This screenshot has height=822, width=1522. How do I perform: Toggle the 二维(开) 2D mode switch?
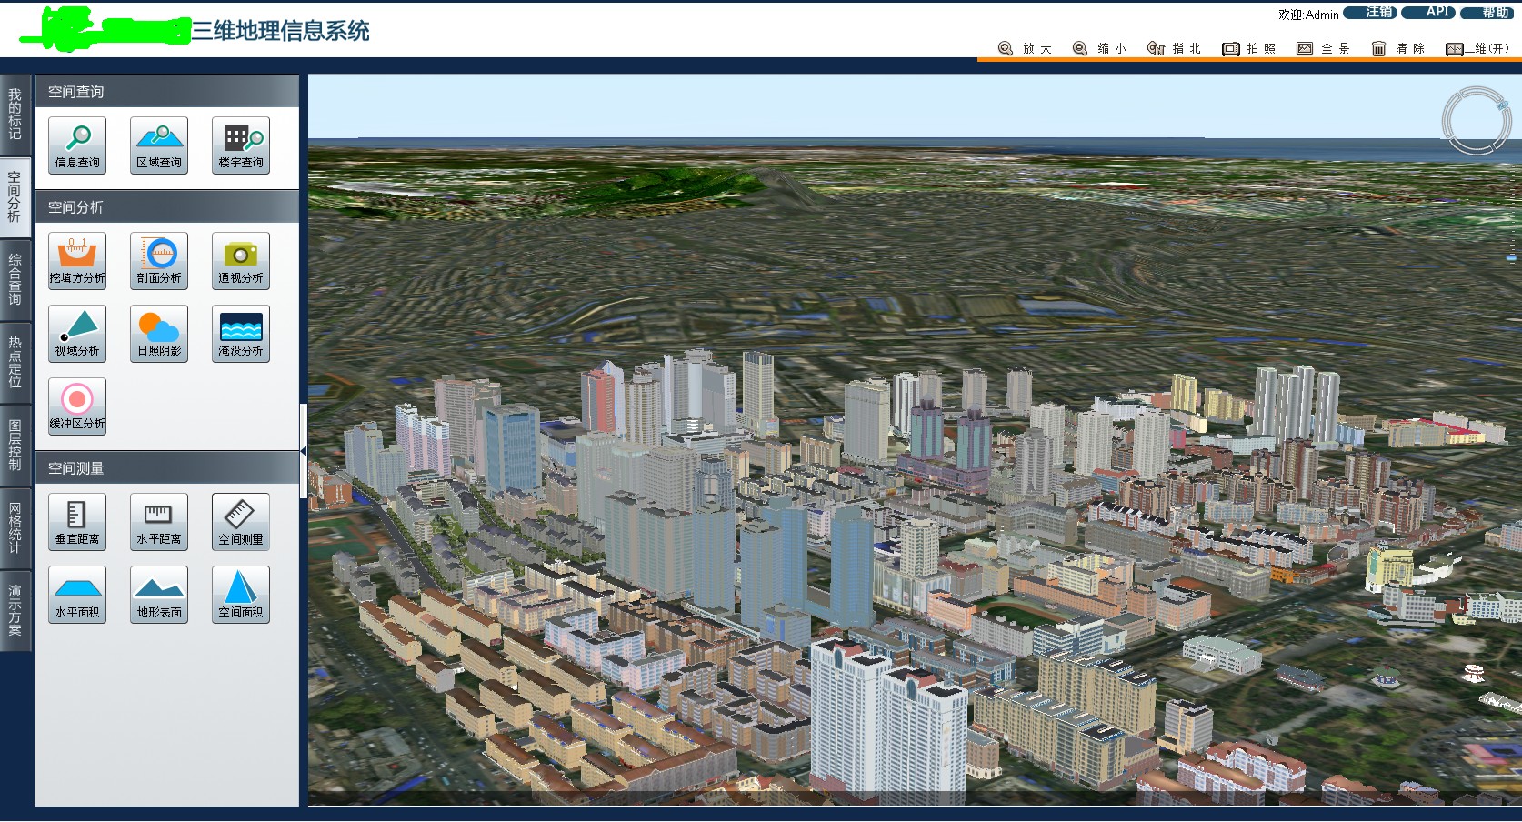click(x=1477, y=48)
